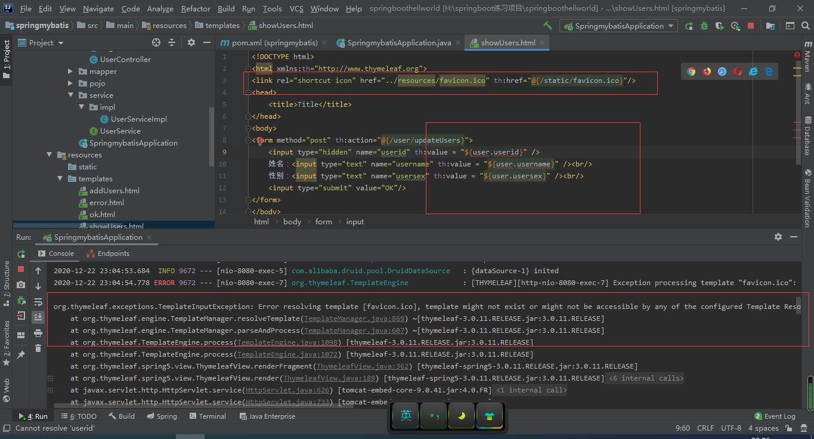Click the thread dump camera icon
This screenshot has height=439, width=814.
tap(21, 285)
